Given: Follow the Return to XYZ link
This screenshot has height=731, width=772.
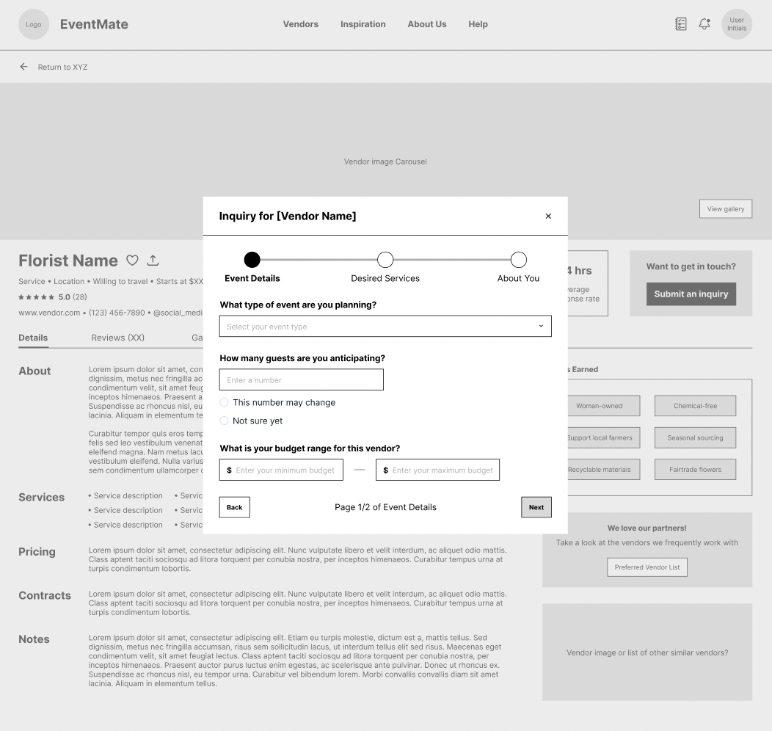Looking at the screenshot, I should pyautogui.click(x=62, y=67).
